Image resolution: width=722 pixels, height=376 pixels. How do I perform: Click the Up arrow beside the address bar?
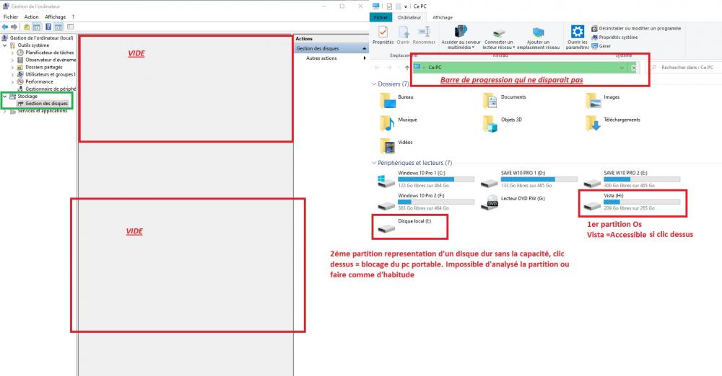click(x=407, y=68)
